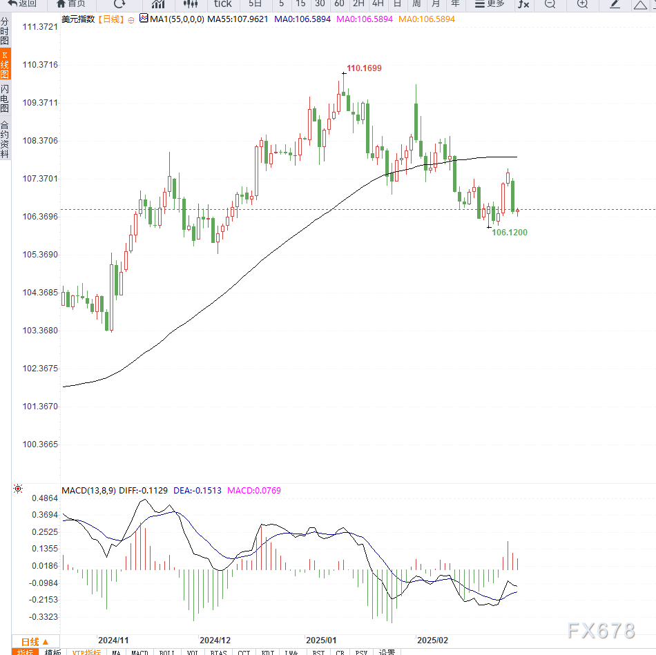Click the MACD(13,8,9) indicator label
Image resolution: width=656 pixels, height=655 pixels.
pyautogui.click(x=88, y=491)
